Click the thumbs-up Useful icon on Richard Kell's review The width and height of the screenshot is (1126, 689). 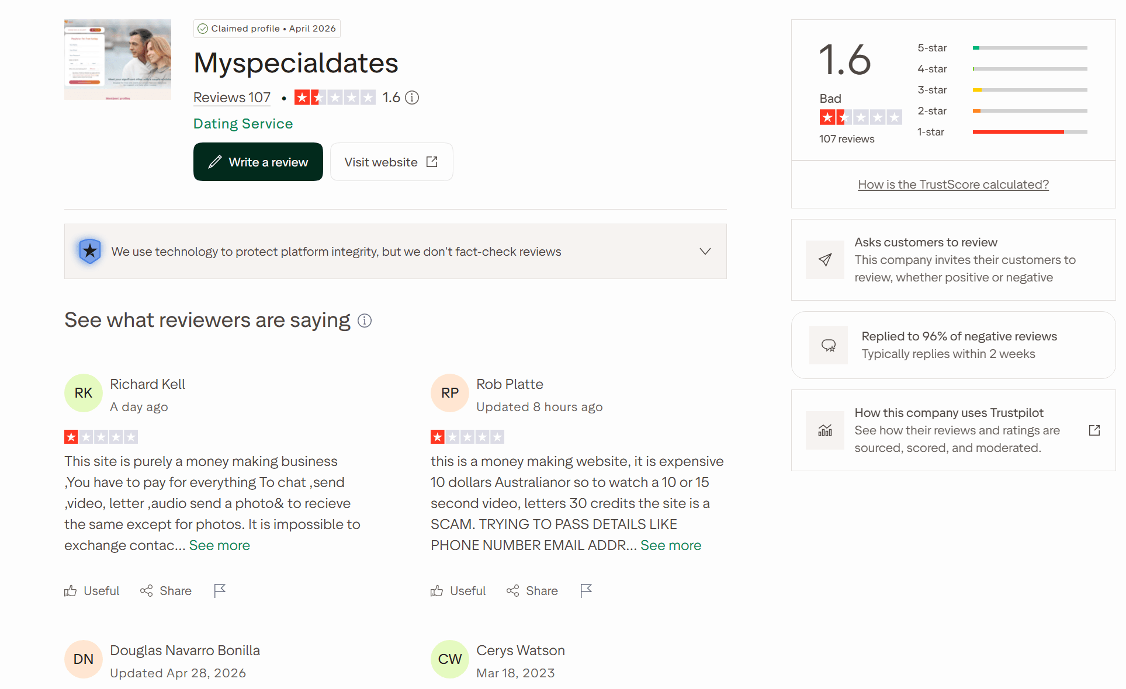point(70,591)
